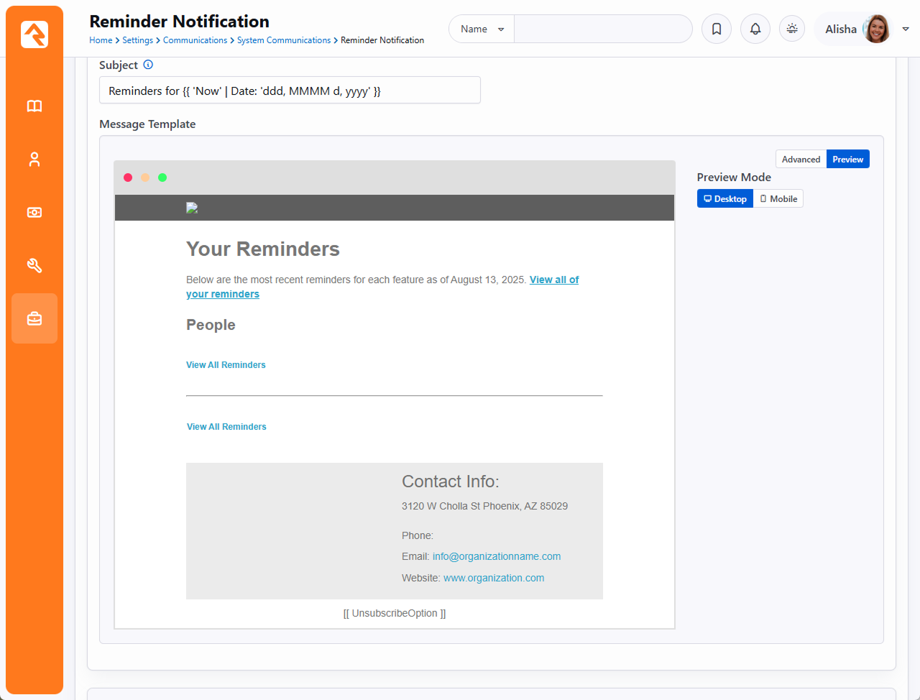Screen dimensions: 920x700
Task: Open the Admin briefcase icon in sidebar
Action: pos(34,318)
